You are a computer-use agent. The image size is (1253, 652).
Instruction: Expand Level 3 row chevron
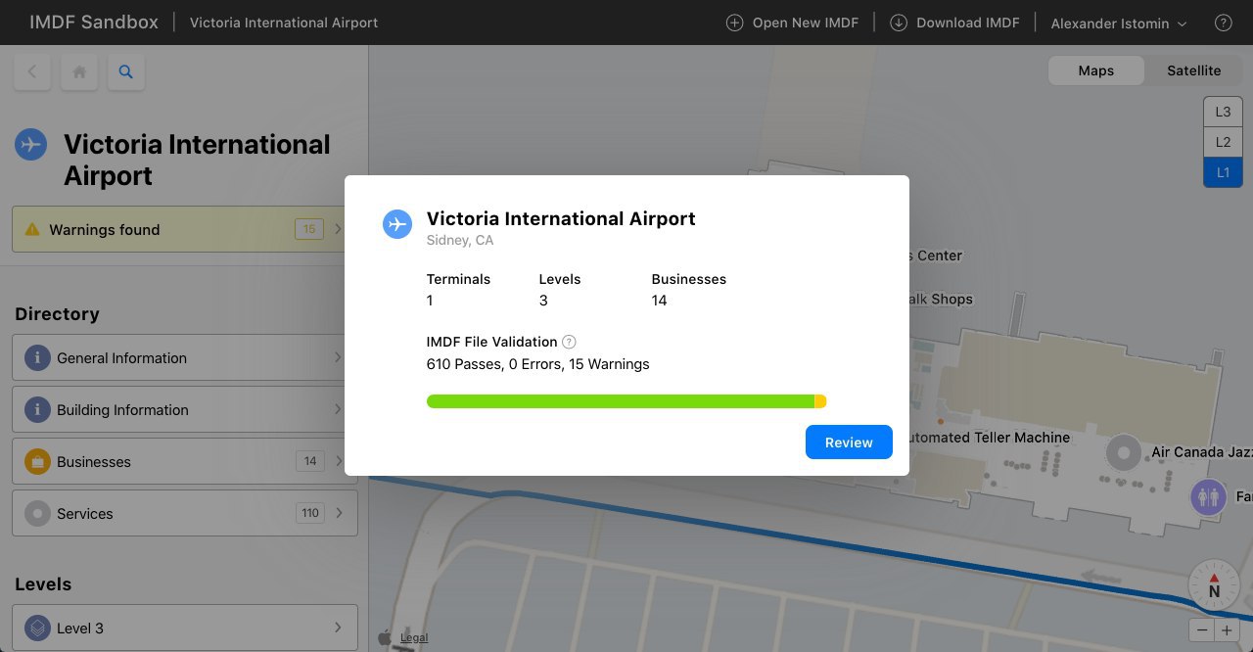(338, 628)
